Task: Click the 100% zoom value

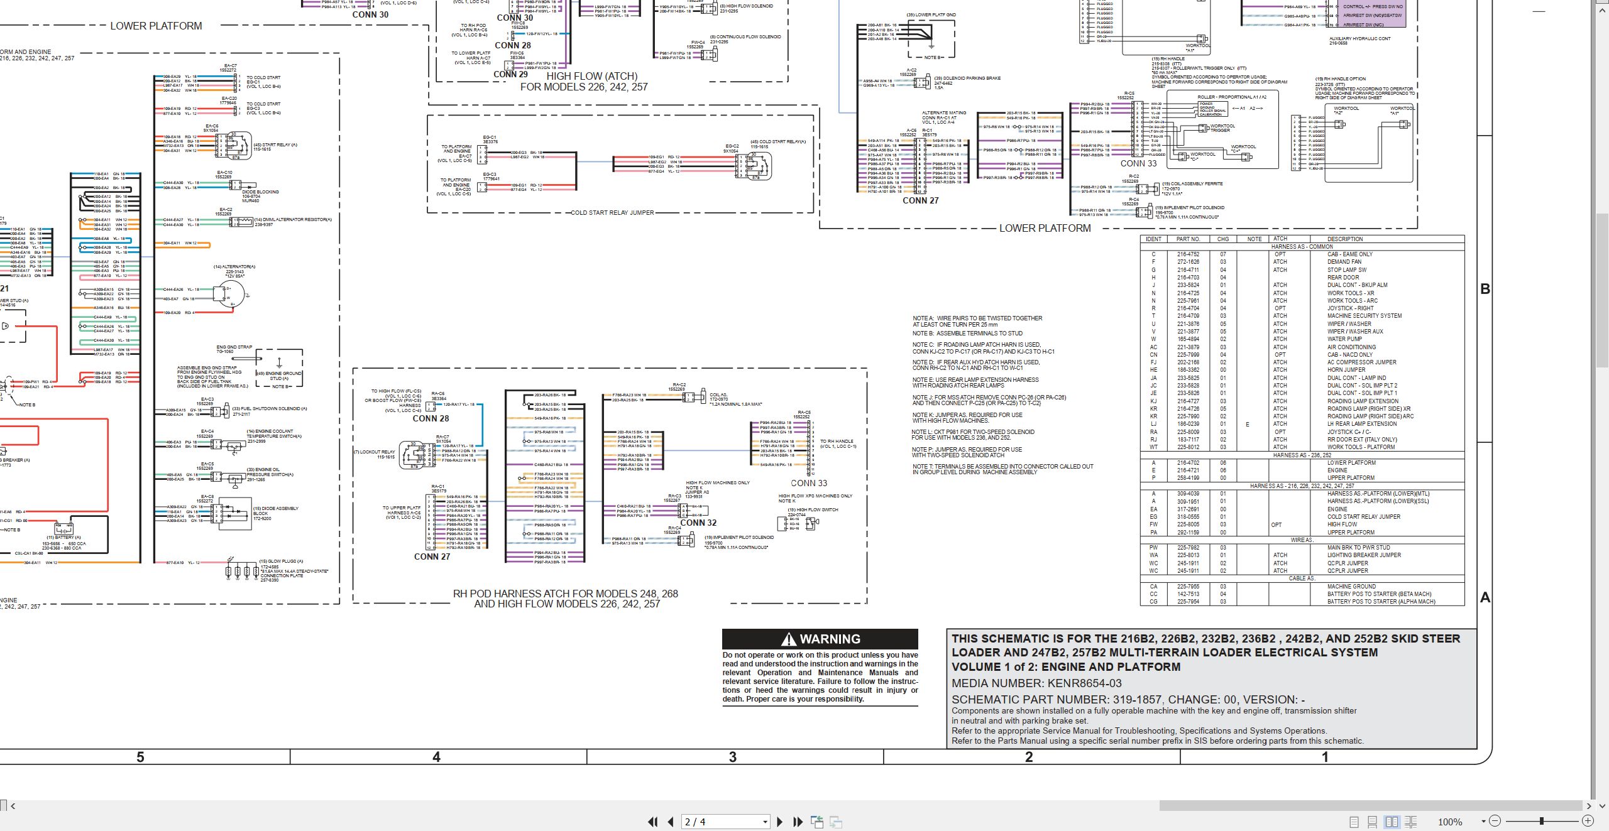Action: pos(1450,822)
